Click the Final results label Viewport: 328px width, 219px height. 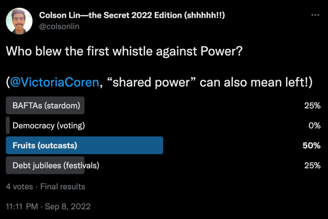[x=63, y=186]
